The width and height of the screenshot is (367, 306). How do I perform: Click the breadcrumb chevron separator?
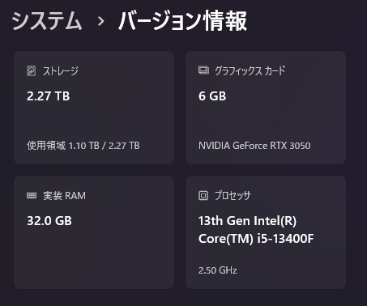(101, 21)
